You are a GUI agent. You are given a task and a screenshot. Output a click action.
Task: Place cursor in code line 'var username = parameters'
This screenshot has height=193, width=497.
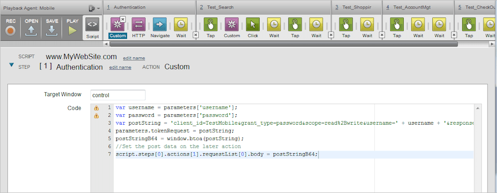[x=176, y=107]
